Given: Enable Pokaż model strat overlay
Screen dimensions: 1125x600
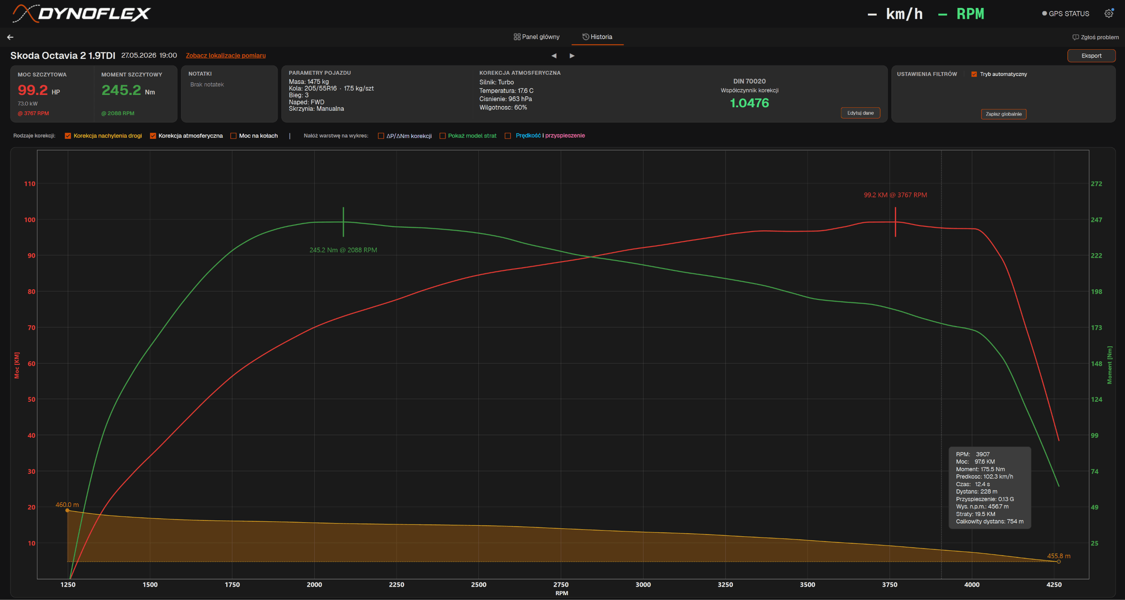Looking at the screenshot, I should coord(442,136).
